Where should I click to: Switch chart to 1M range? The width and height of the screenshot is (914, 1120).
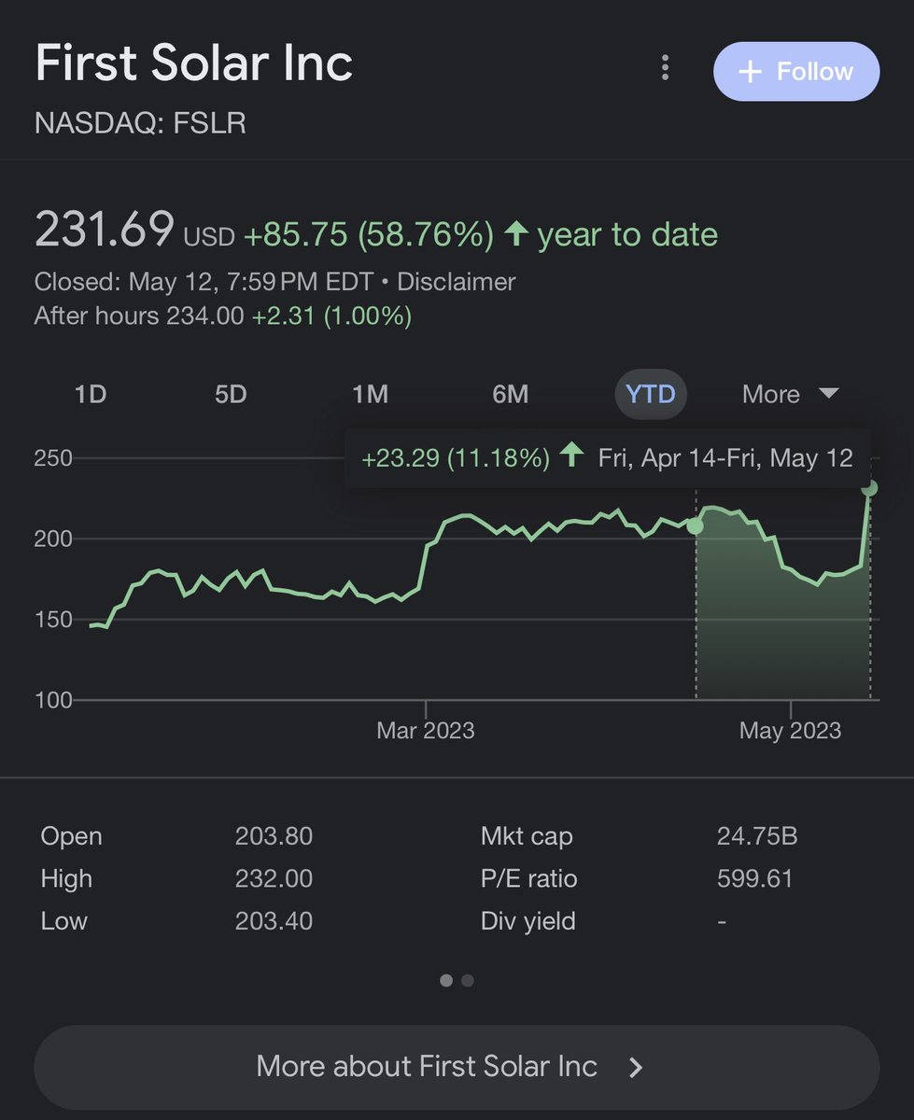point(371,395)
